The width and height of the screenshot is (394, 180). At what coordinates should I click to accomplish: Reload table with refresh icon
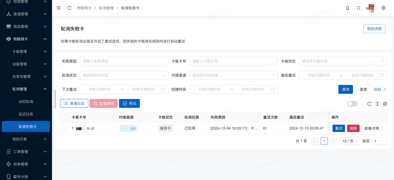point(369,104)
